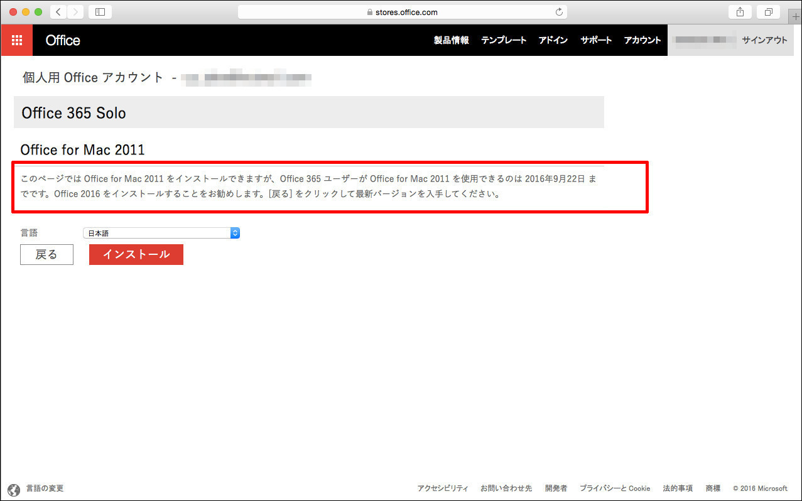This screenshot has height=501, width=802.
Task: Minimize the Safari window with yellow button
Action: click(26, 12)
